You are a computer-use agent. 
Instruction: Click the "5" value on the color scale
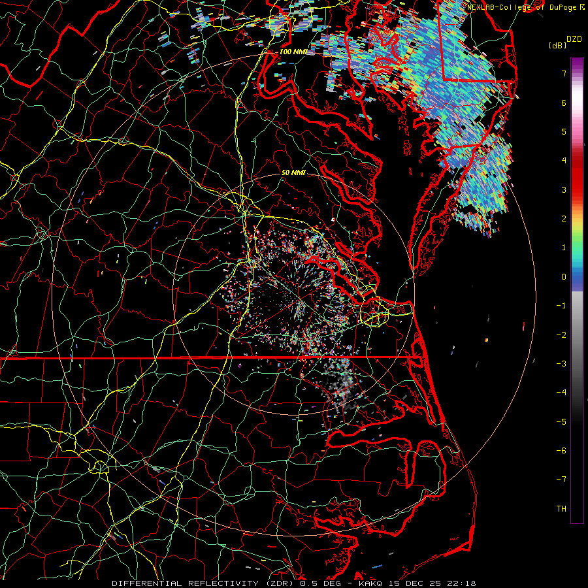(564, 131)
